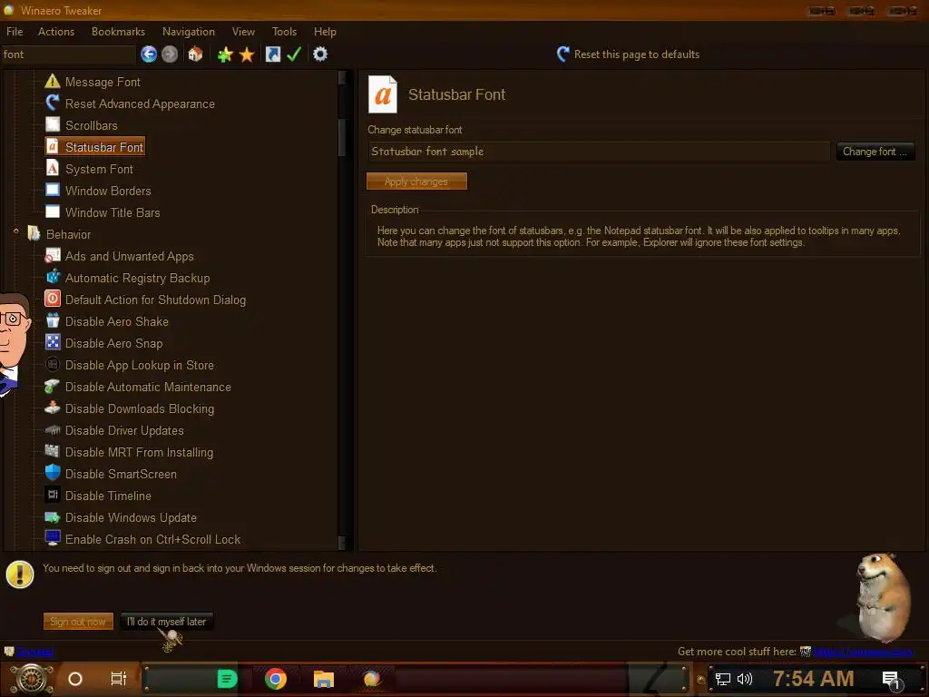Open settings via the gear icon

coord(320,54)
